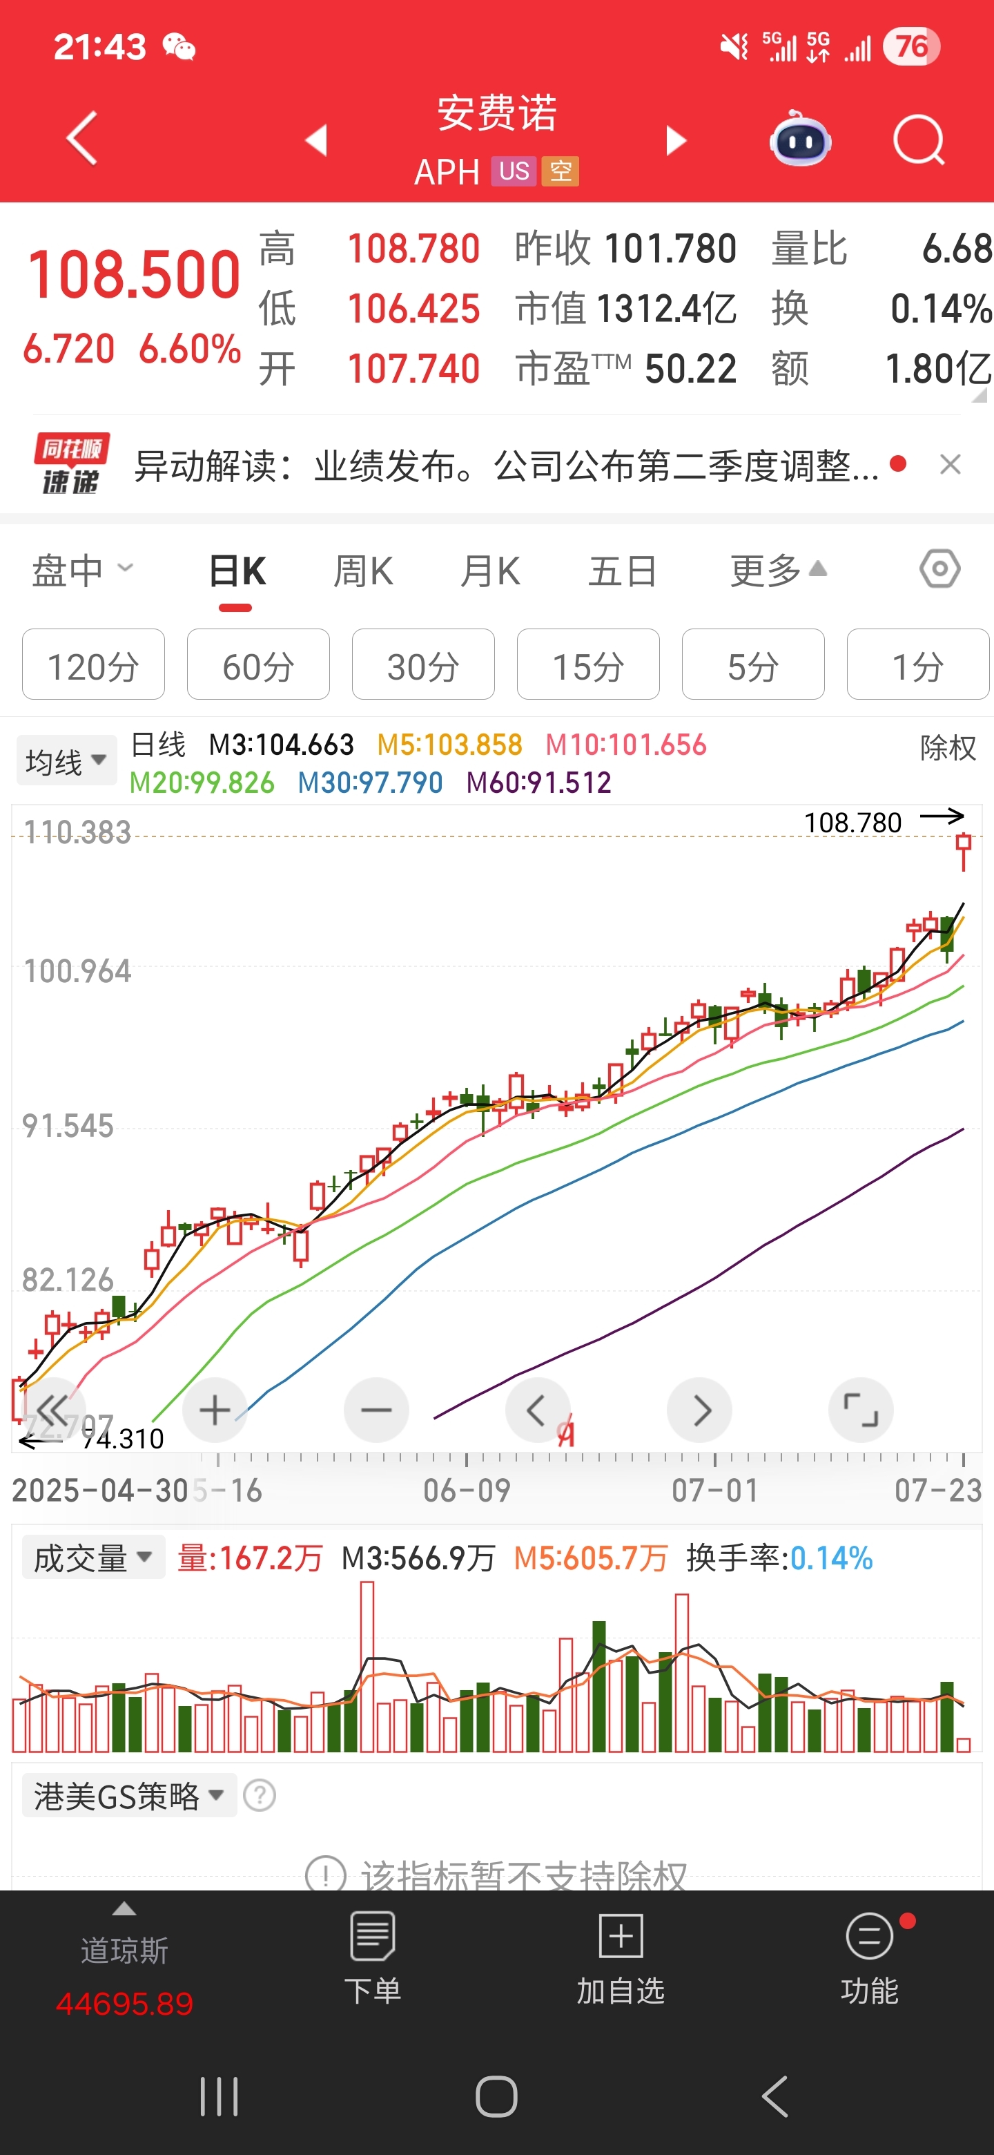This screenshot has height=2155, width=994.
Task: Tap WeChat notification icon in status bar
Action: pos(179,47)
